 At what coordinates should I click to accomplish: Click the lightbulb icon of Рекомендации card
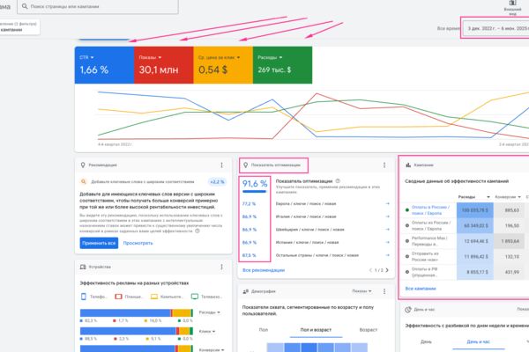click(83, 165)
